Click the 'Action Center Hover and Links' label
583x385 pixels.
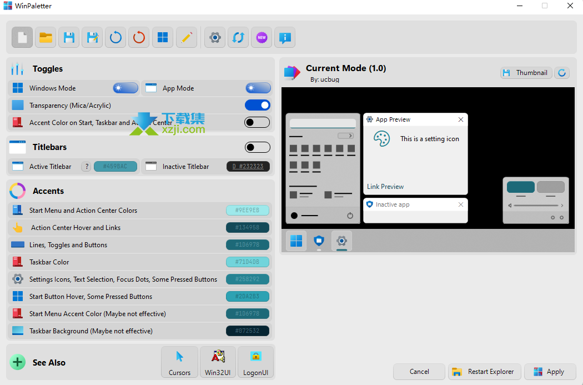[76, 228]
